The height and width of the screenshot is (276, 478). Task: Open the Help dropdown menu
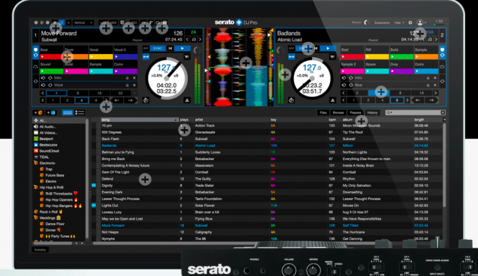pos(399,23)
